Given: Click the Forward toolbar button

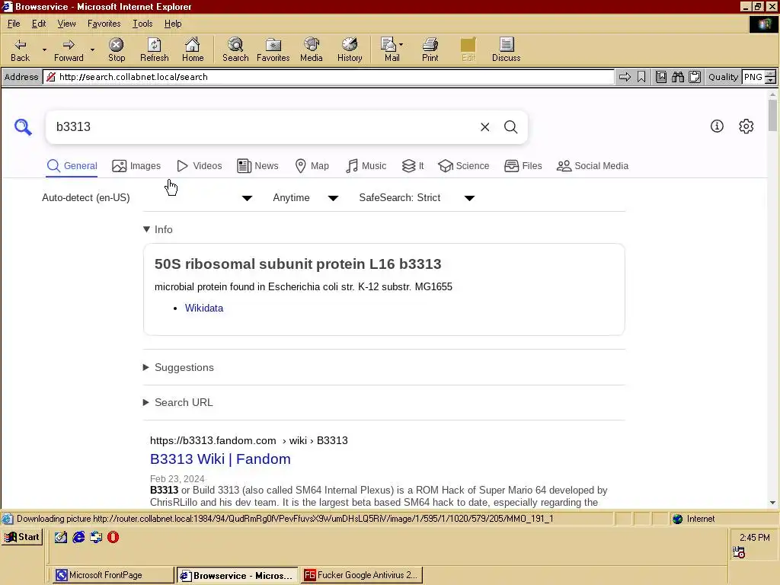Looking at the screenshot, I should click(69, 50).
